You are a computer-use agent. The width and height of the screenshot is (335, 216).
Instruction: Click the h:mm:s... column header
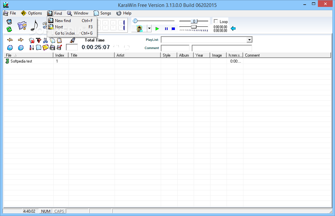[235, 55]
